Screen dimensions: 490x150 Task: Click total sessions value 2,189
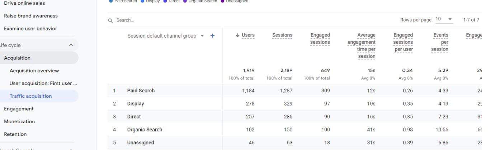pos(286,71)
